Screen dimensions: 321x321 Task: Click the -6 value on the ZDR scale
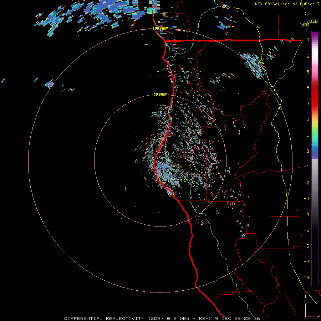306,246
